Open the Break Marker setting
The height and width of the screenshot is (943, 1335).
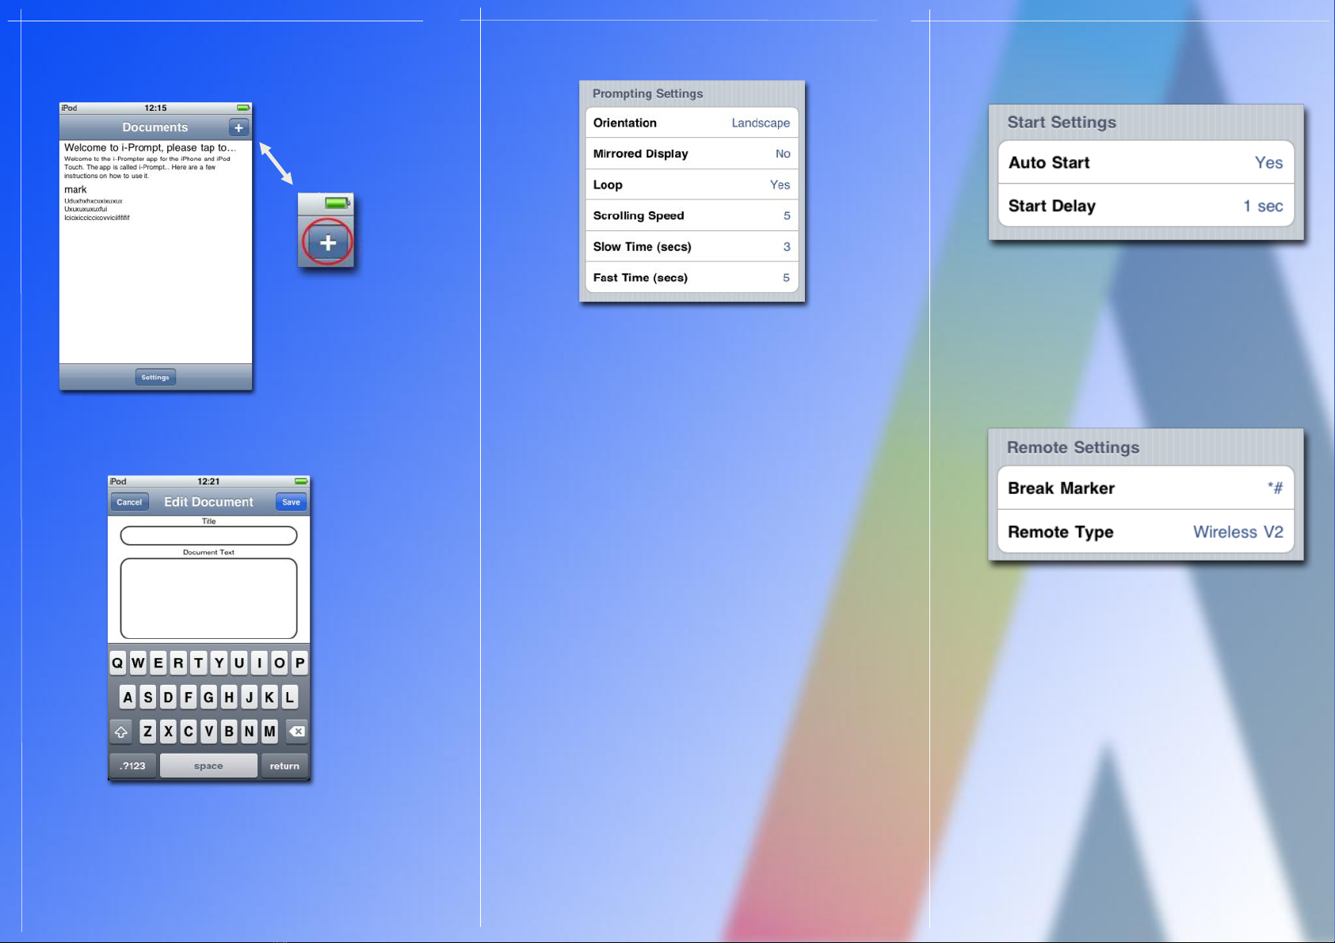1146,488
